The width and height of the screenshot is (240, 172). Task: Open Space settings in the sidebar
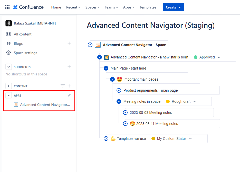[25, 53]
